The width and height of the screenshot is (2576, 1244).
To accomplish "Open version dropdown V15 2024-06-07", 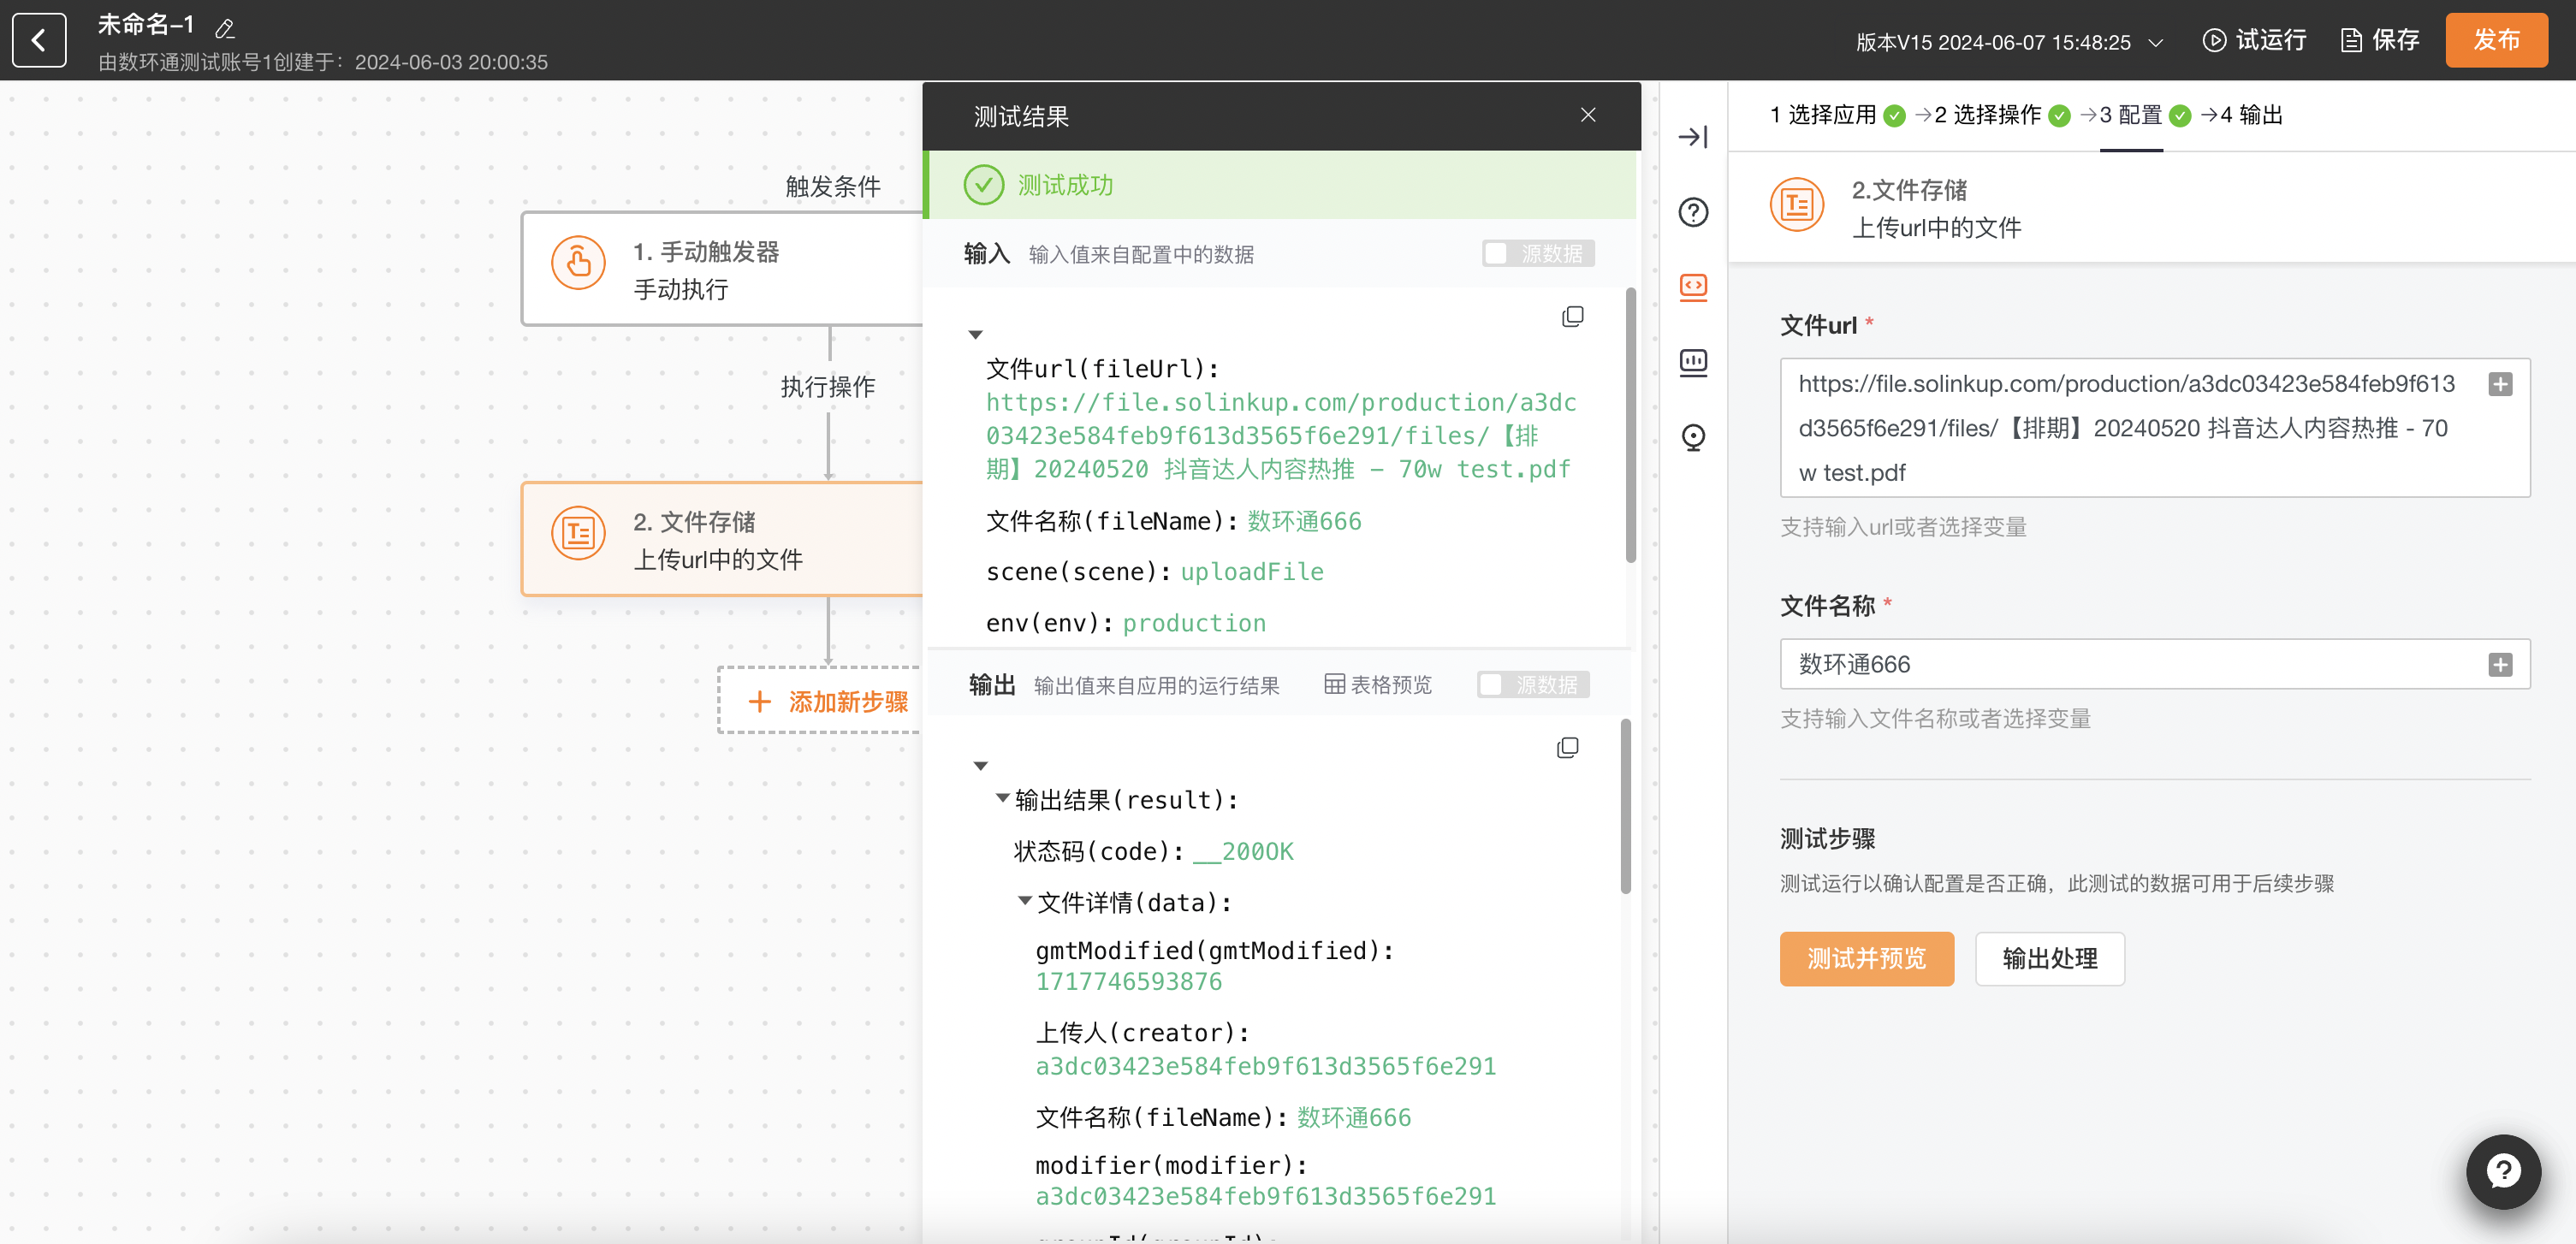I will click(x=2010, y=42).
